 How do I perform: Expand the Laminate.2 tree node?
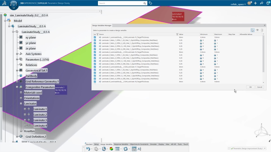(x=25, y=115)
